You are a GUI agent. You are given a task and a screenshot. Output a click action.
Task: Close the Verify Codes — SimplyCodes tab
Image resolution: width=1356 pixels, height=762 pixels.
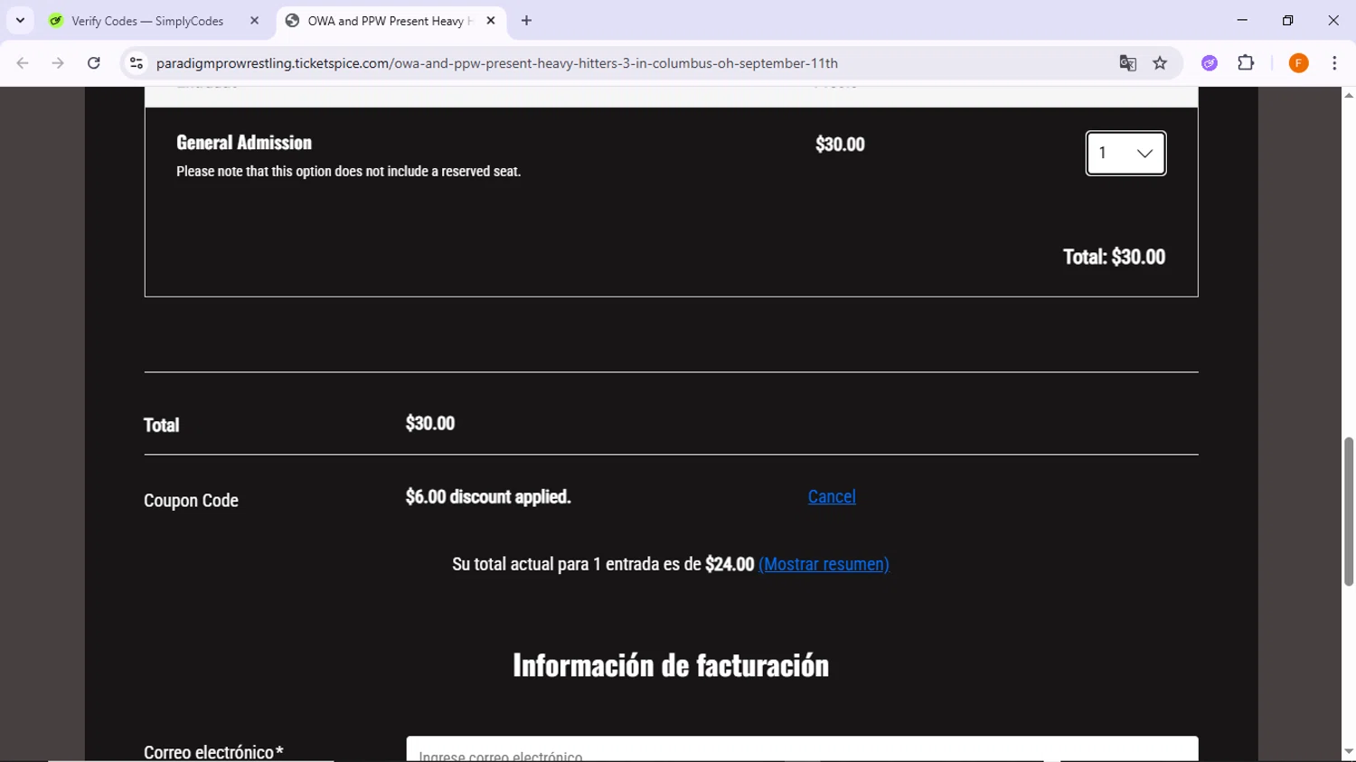pyautogui.click(x=254, y=21)
